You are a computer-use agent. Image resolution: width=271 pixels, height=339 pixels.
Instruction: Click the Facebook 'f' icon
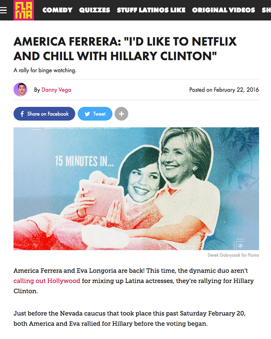(22, 114)
